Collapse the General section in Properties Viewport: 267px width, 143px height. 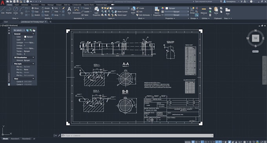(33, 34)
